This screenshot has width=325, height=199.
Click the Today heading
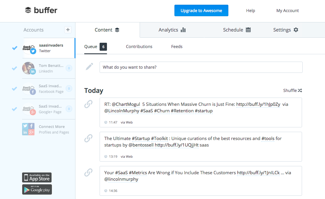point(94,91)
